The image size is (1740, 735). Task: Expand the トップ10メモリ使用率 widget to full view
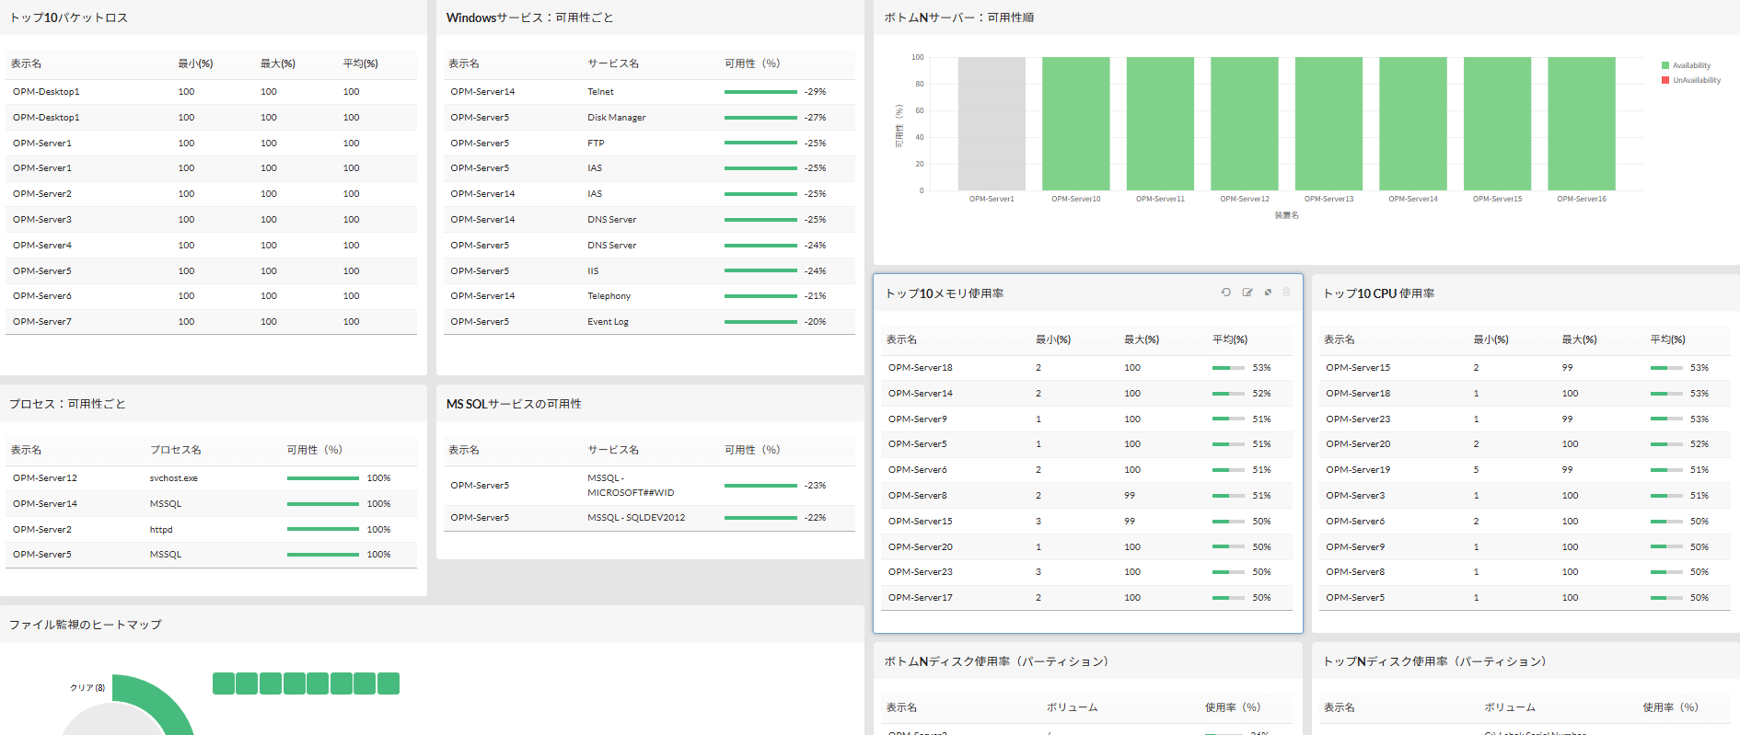coord(1268,293)
